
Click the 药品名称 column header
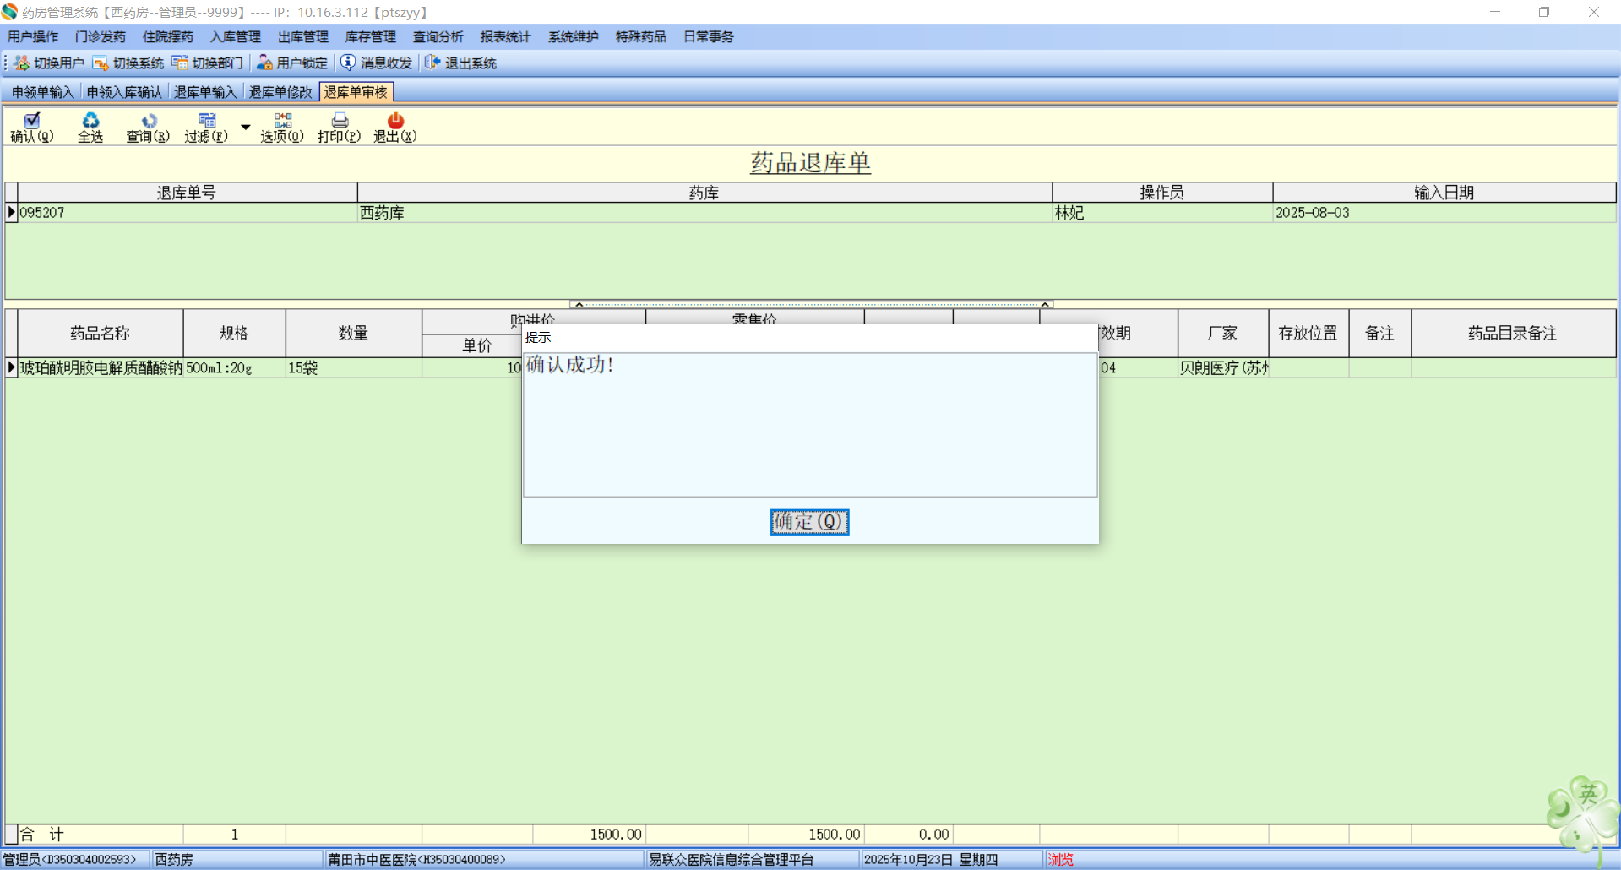pyautogui.click(x=101, y=333)
